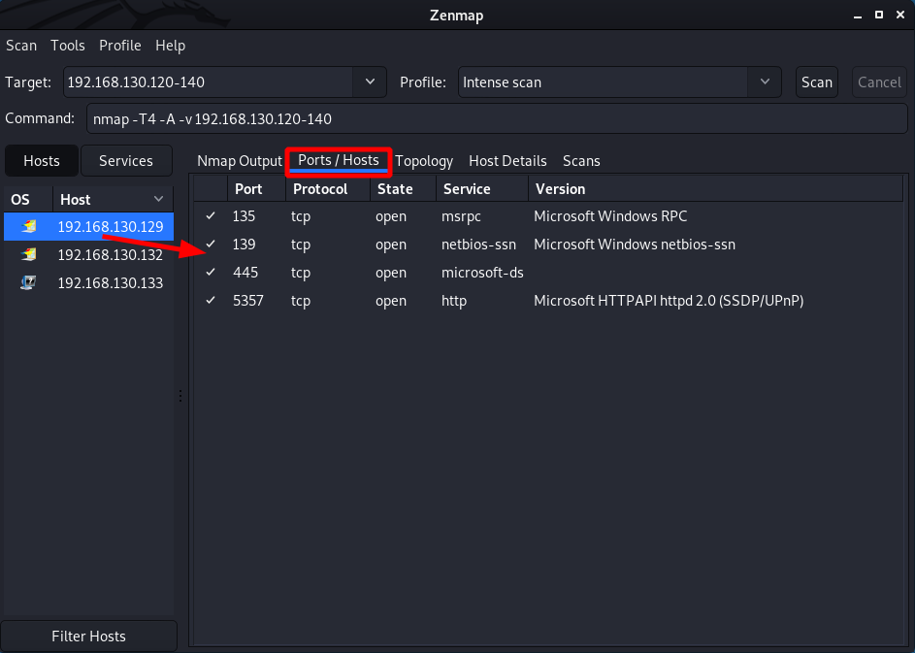Click the msrpc service cell
This screenshot has width=915, height=653.
click(x=461, y=216)
